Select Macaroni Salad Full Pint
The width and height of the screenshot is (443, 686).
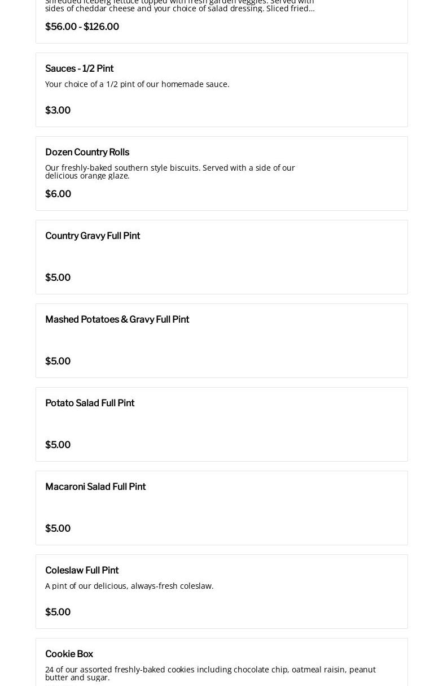(95, 487)
